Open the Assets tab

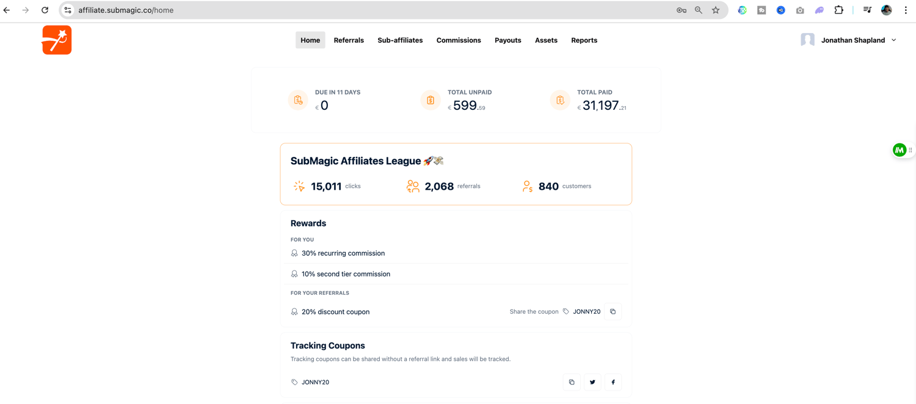pos(546,40)
